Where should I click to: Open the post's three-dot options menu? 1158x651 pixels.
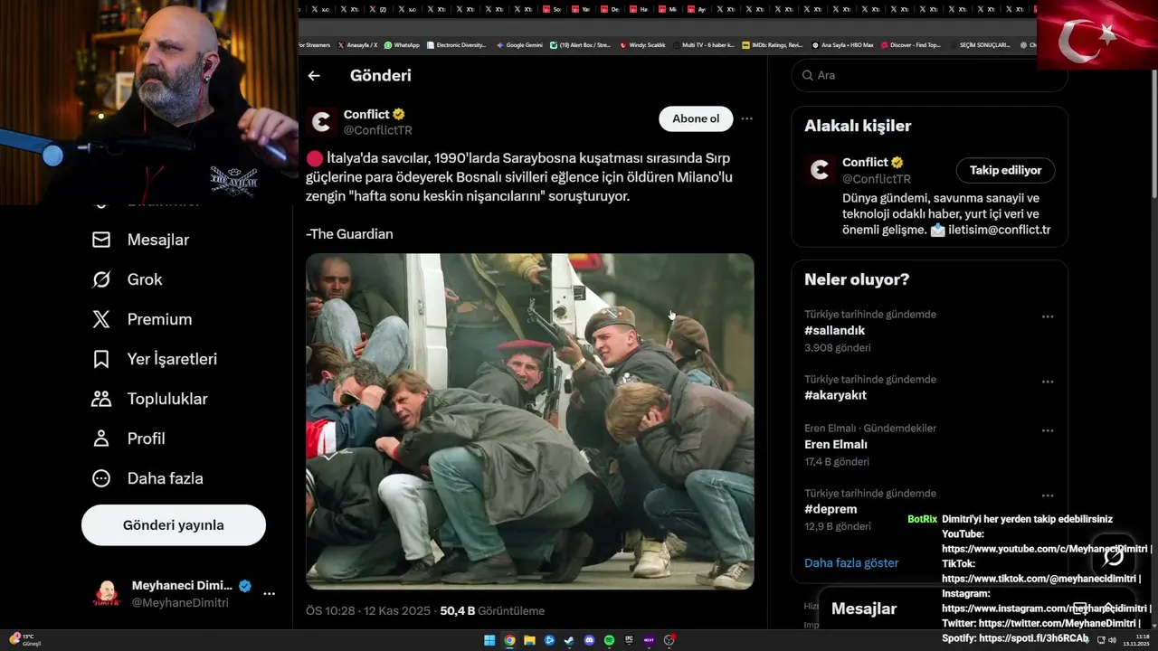pos(746,118)
